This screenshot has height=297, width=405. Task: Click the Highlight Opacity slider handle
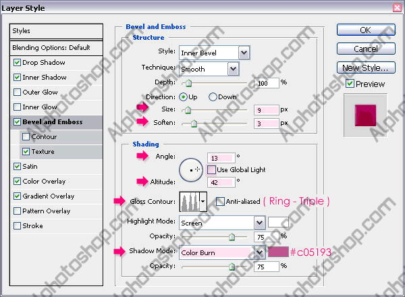[232, 237]
